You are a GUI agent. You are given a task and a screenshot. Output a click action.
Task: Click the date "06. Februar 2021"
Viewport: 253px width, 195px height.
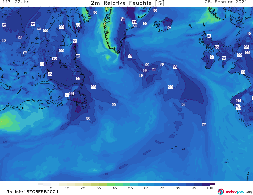pos(226,2)
